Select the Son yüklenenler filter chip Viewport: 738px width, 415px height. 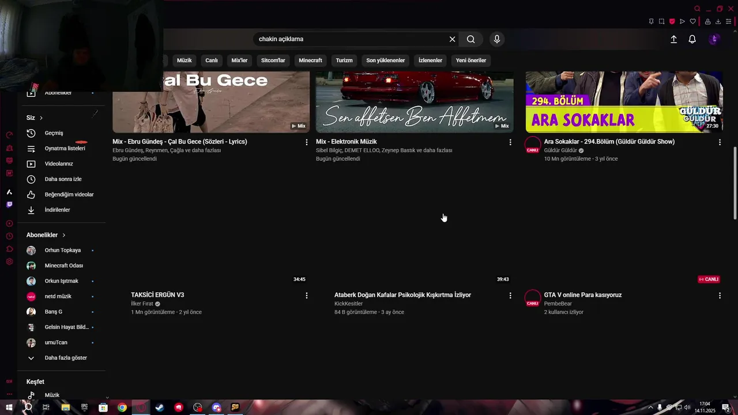click(x=386, y=61)
